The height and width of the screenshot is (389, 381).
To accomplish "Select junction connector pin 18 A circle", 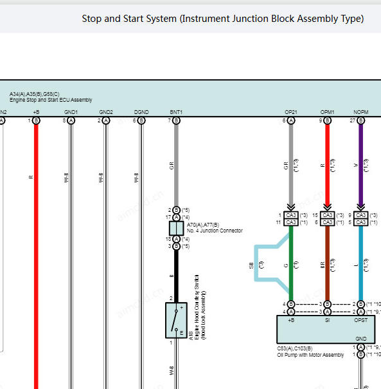I will coord(176,239).
